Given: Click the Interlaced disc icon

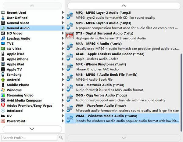Looking at the screenshot, I should point(3,111).
